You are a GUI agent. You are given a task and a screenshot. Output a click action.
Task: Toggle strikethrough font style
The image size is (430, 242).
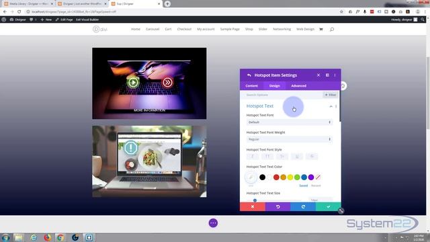312,157
